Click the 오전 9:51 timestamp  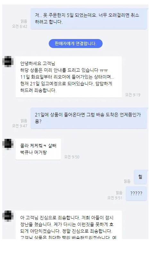[115, 198]
